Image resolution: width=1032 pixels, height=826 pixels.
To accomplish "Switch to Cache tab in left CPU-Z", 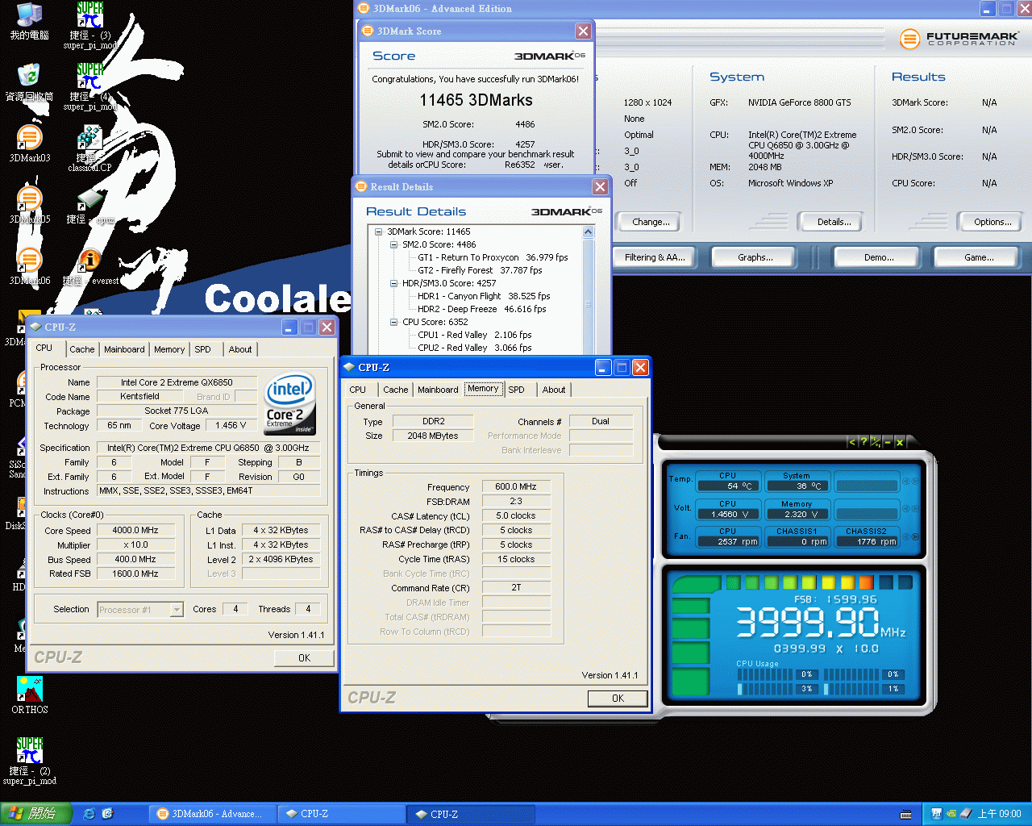I will click(81, 349).
